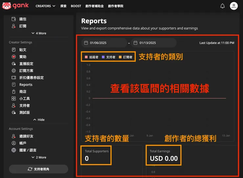This screenshot has width=243, height=178.
Task: Click the switch arrows icon in 支持者視角 button
Action: coord(30,169)
